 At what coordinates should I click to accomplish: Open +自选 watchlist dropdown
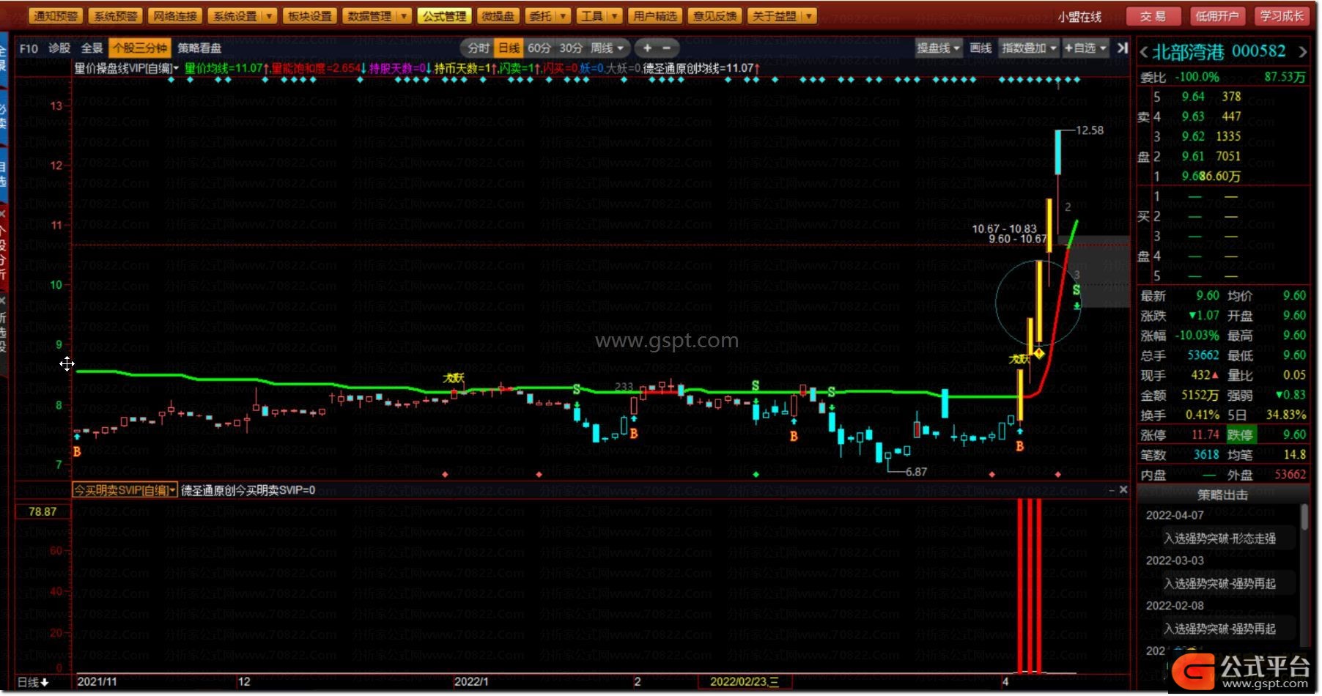tap(1085, 48)
